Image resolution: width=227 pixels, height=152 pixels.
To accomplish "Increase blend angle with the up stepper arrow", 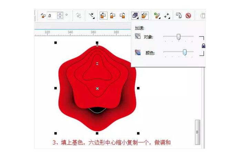I will click(x=60, y=14).
